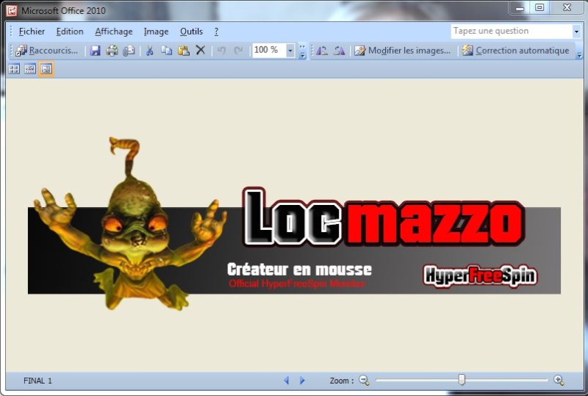Zoom out with minus magnifier

pos(364,381)
